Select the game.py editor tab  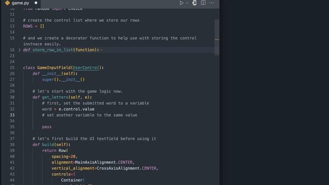point(21,3)
